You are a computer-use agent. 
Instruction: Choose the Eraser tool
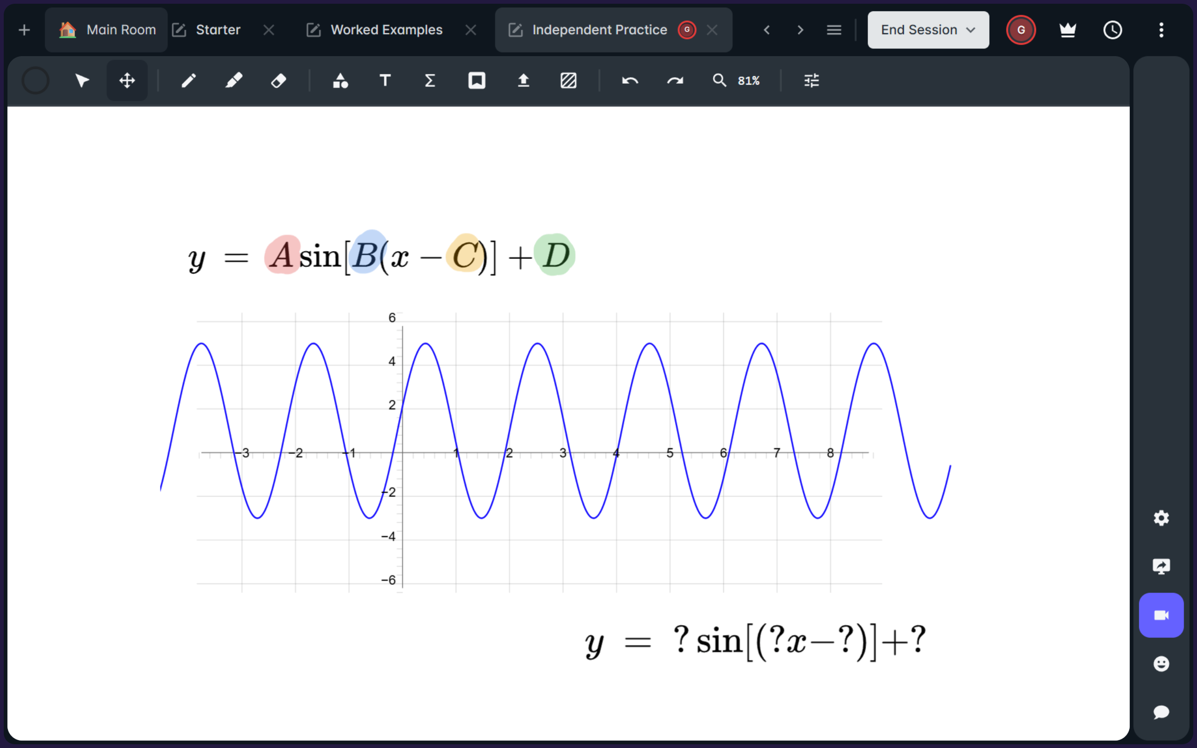[279, 80]
